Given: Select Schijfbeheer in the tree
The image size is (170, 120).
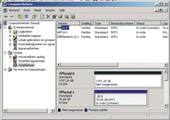Looking at the screenshot, I should point(26,65).
